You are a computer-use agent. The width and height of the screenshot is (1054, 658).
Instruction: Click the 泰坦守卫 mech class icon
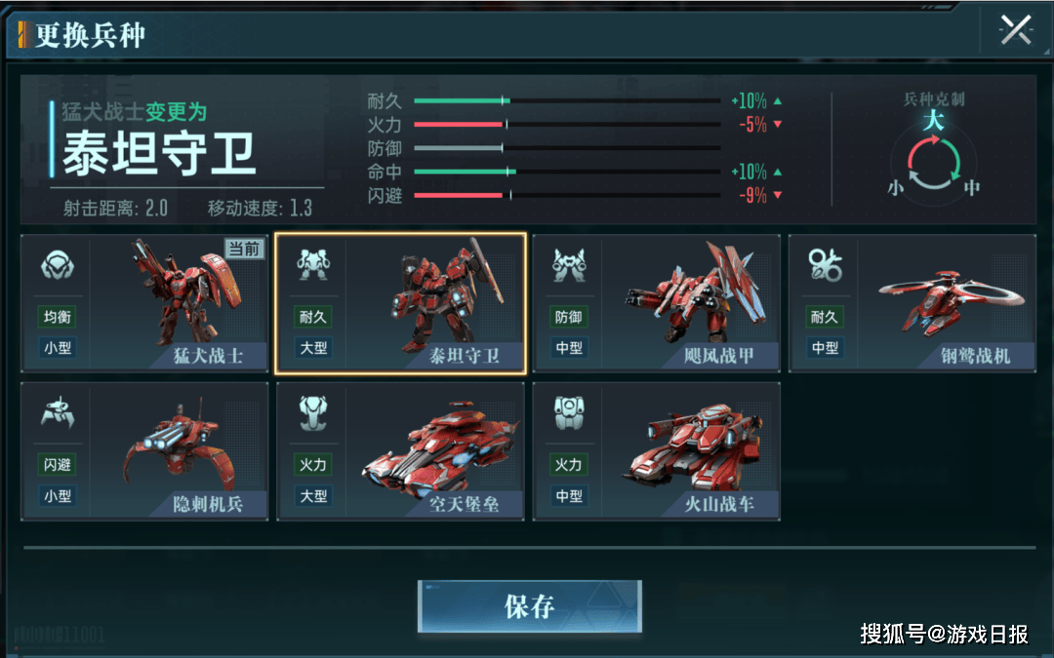tap(312, 264)
